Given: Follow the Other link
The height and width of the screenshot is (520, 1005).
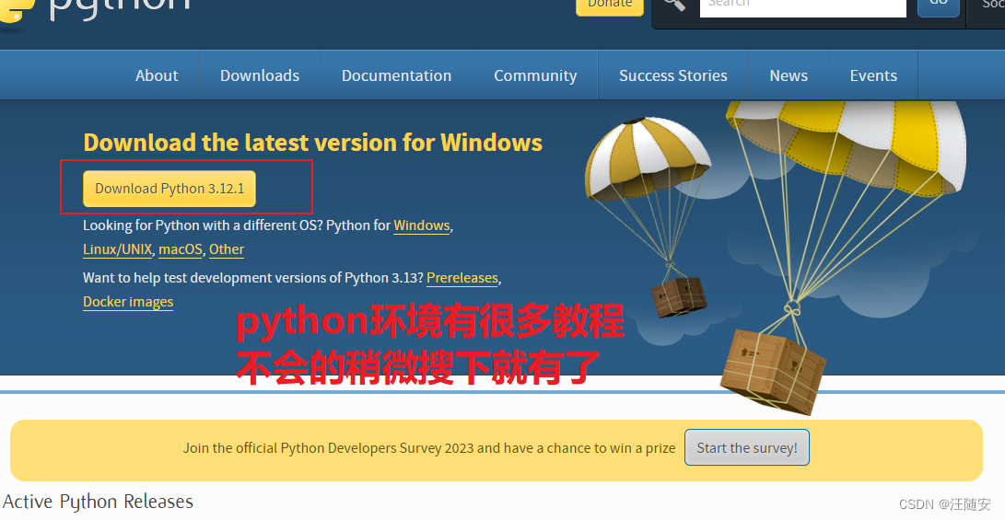Looking at the screenshot, I should 227,249.
